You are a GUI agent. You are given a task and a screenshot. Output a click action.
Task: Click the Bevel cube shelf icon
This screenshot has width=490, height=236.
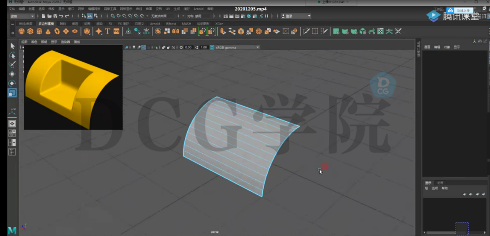coord(241,31)
